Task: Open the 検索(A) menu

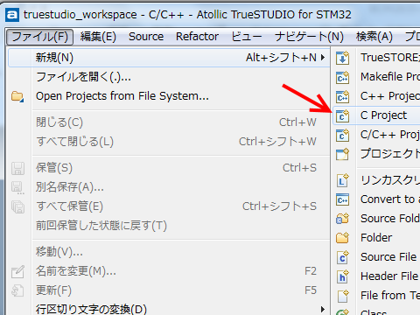Action: click(374, 37)
